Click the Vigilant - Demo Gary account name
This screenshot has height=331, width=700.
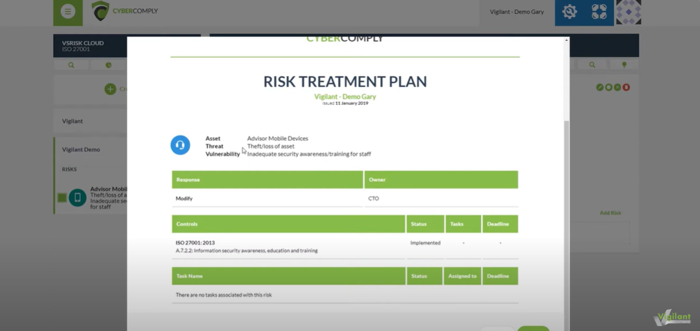[x=516, y=12]
